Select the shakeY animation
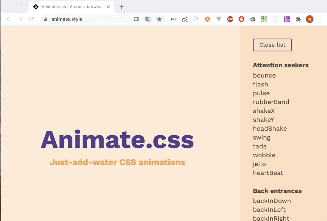This screenshot has width=327, height=221. pyautogui.click(x=264, y=120)
